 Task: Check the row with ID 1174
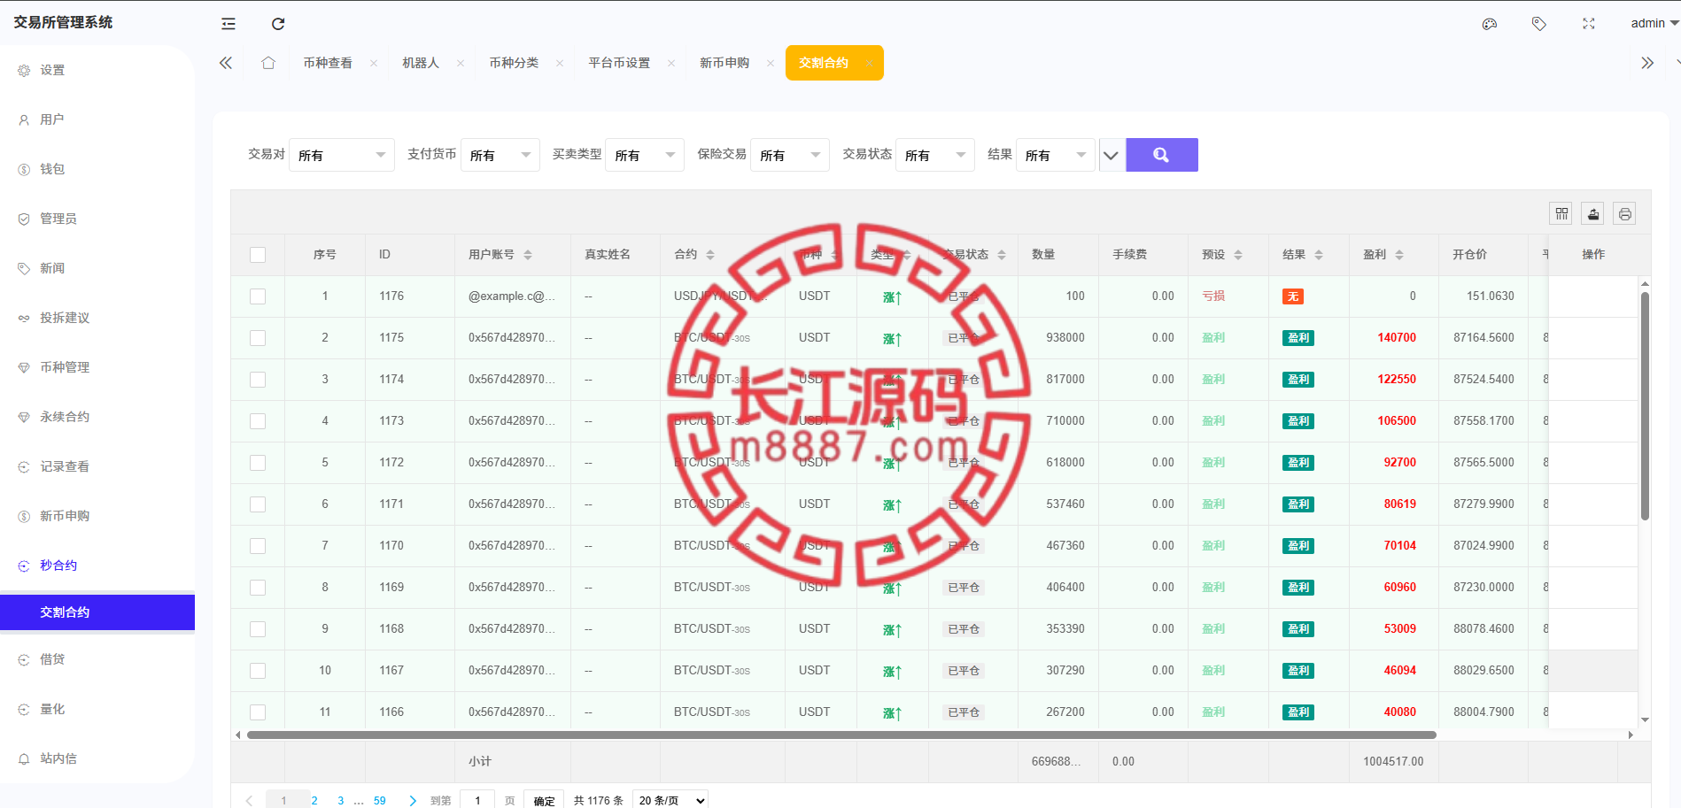click(x=258, y=380)
